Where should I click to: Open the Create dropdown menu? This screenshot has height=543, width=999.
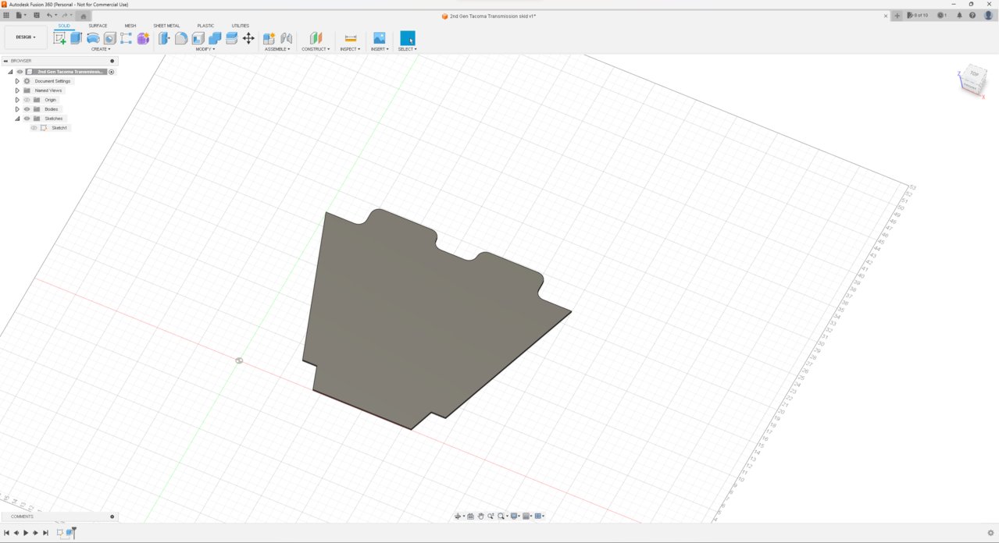101,49
